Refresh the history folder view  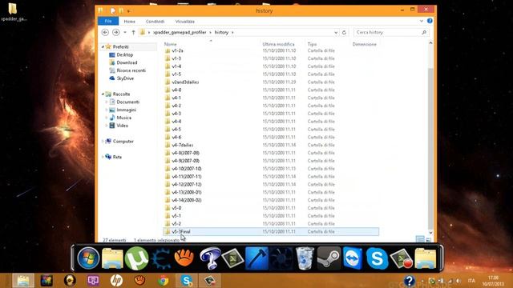tap(344, 32)
